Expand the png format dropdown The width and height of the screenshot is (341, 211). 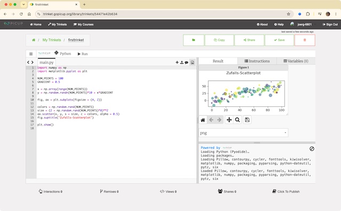coord(243,133)
